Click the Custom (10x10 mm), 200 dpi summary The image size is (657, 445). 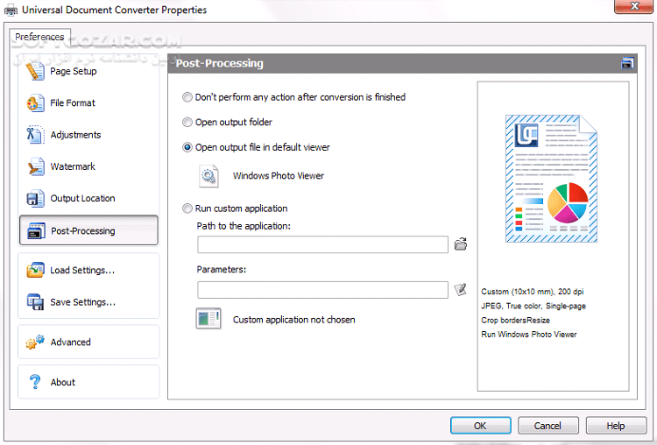(x=533, y=292)
